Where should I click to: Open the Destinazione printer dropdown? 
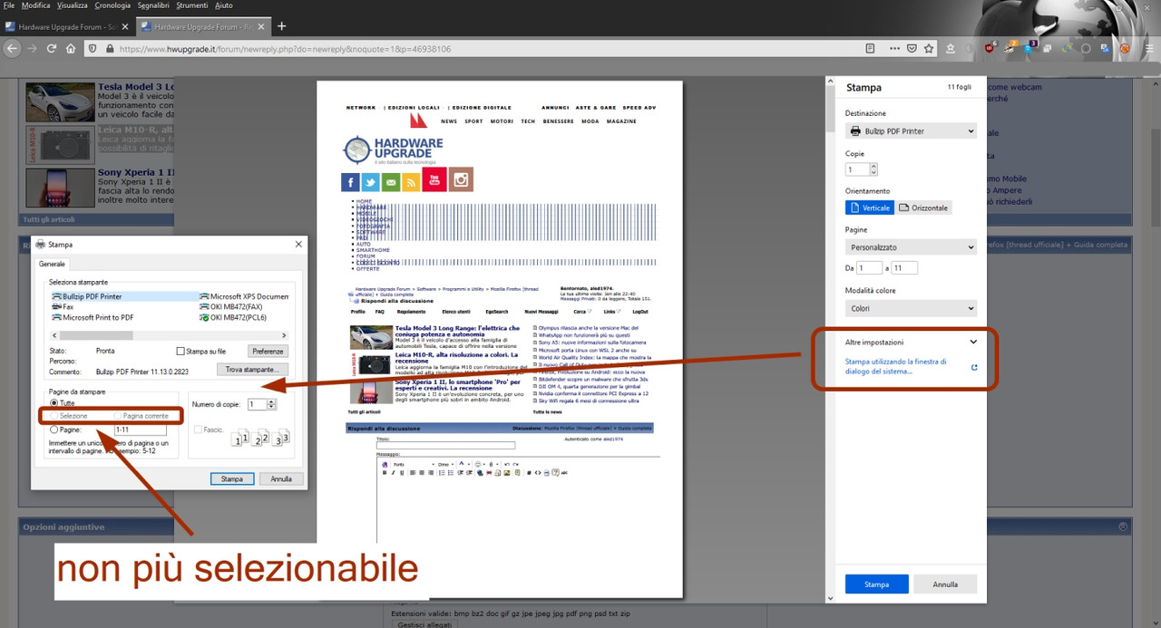911,130
